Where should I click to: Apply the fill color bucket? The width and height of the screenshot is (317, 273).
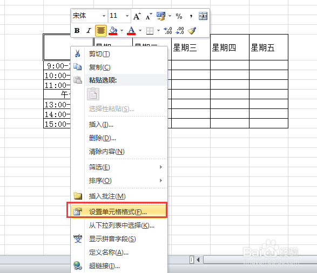coord(113,31)
